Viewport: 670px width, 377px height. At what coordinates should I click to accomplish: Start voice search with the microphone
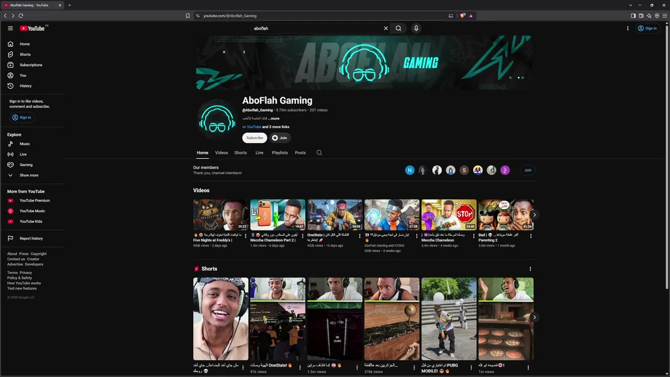click(416, 28)
